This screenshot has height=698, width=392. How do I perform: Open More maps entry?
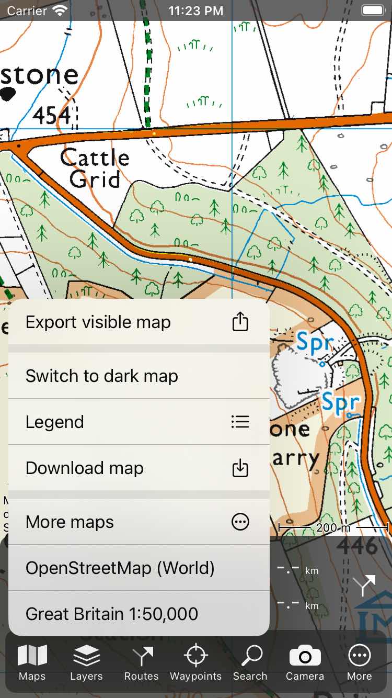139,522
